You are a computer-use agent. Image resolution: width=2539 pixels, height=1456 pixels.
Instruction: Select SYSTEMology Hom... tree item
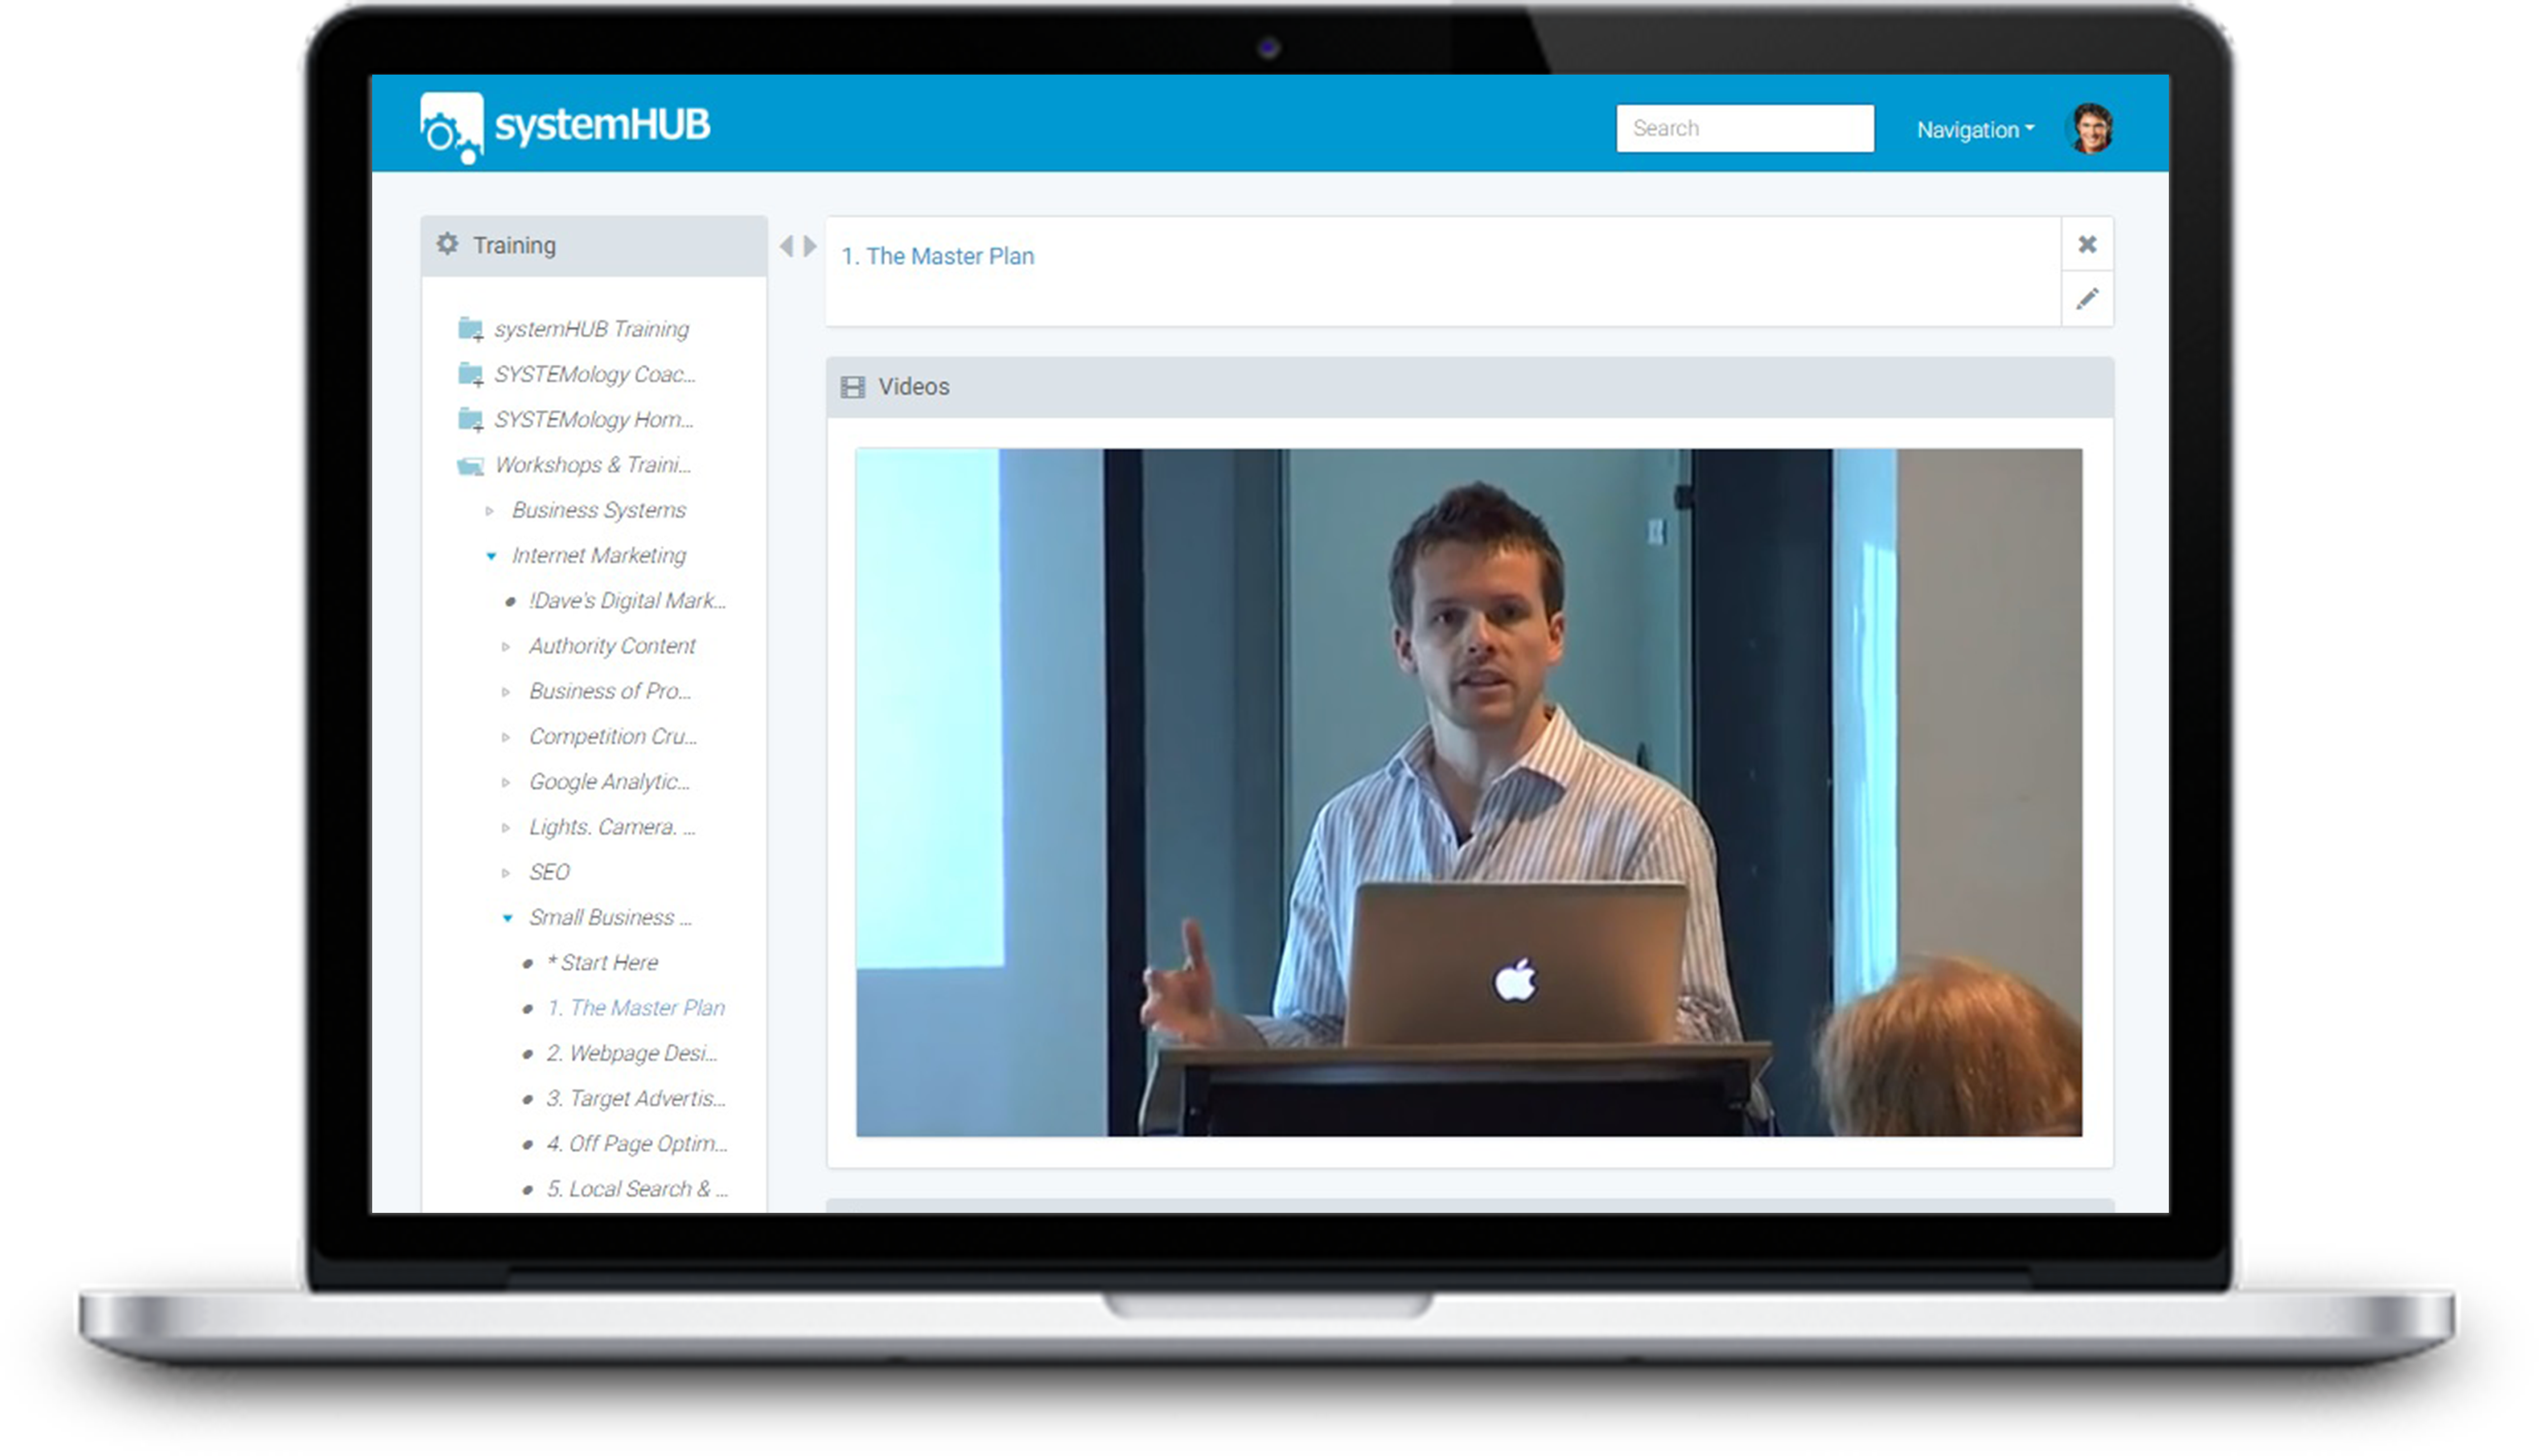click(593, 419)
